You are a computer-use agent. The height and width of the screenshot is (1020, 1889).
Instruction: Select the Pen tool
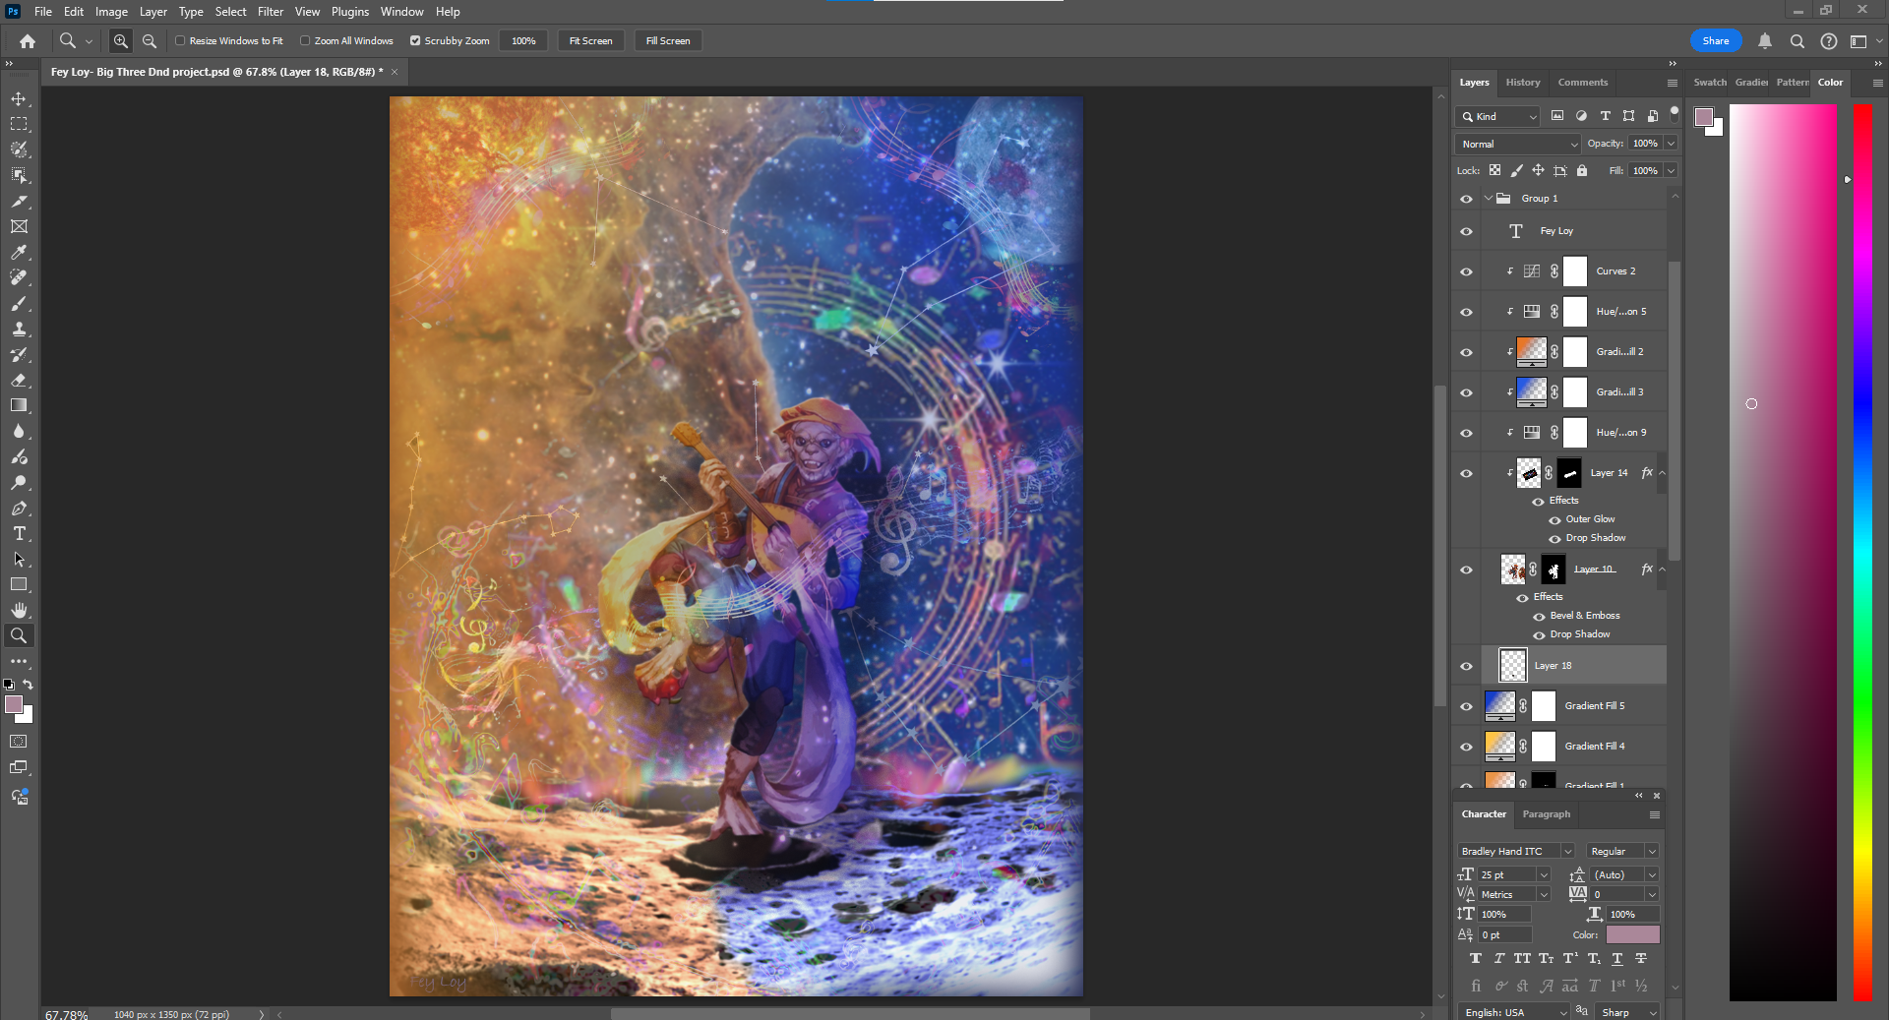19,509
